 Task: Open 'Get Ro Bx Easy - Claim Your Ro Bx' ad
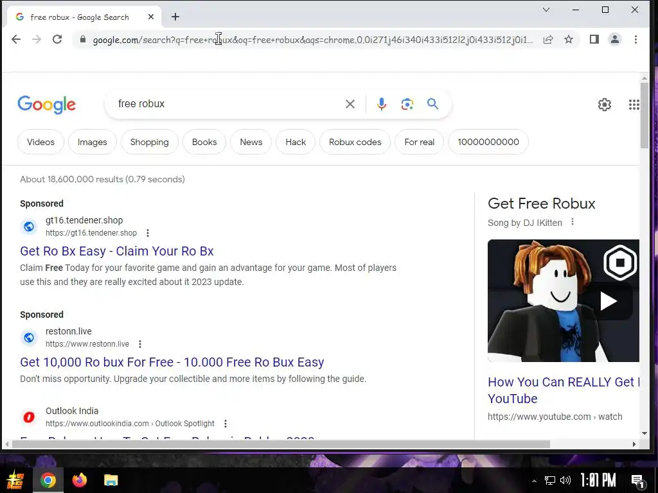117,251
